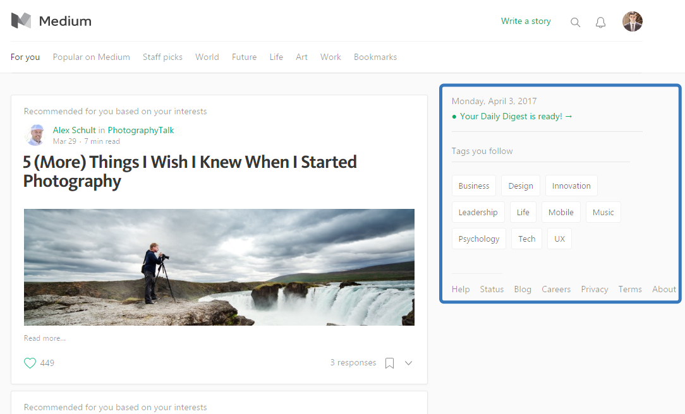Choose the UX tag
The height and width of the screenshot is (414, 685).
tap(559, 239)
